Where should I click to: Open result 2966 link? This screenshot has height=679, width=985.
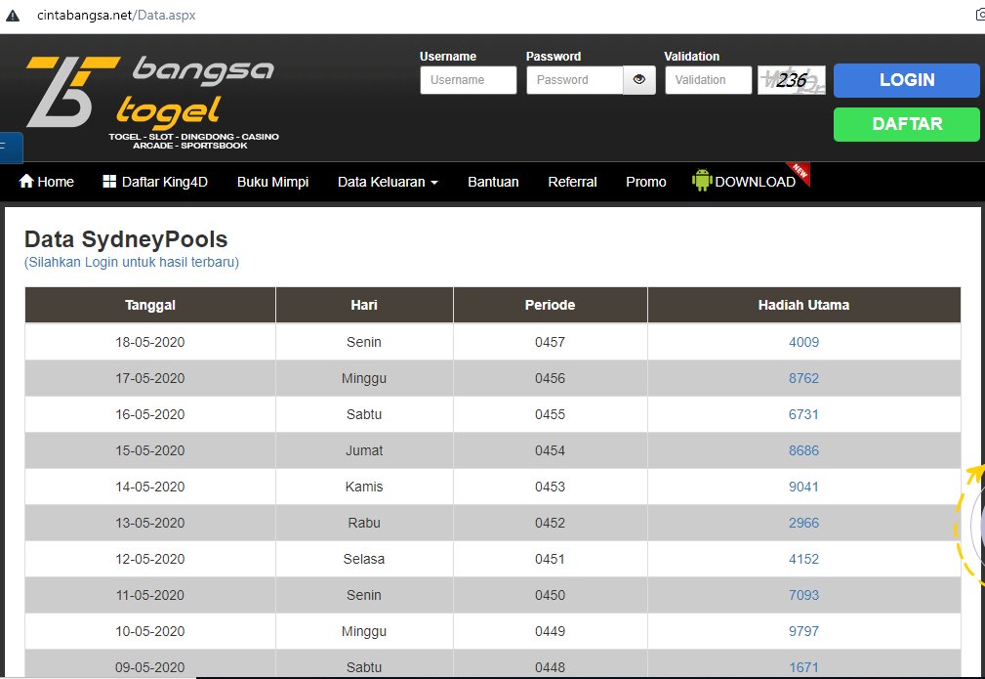point(803,523)
